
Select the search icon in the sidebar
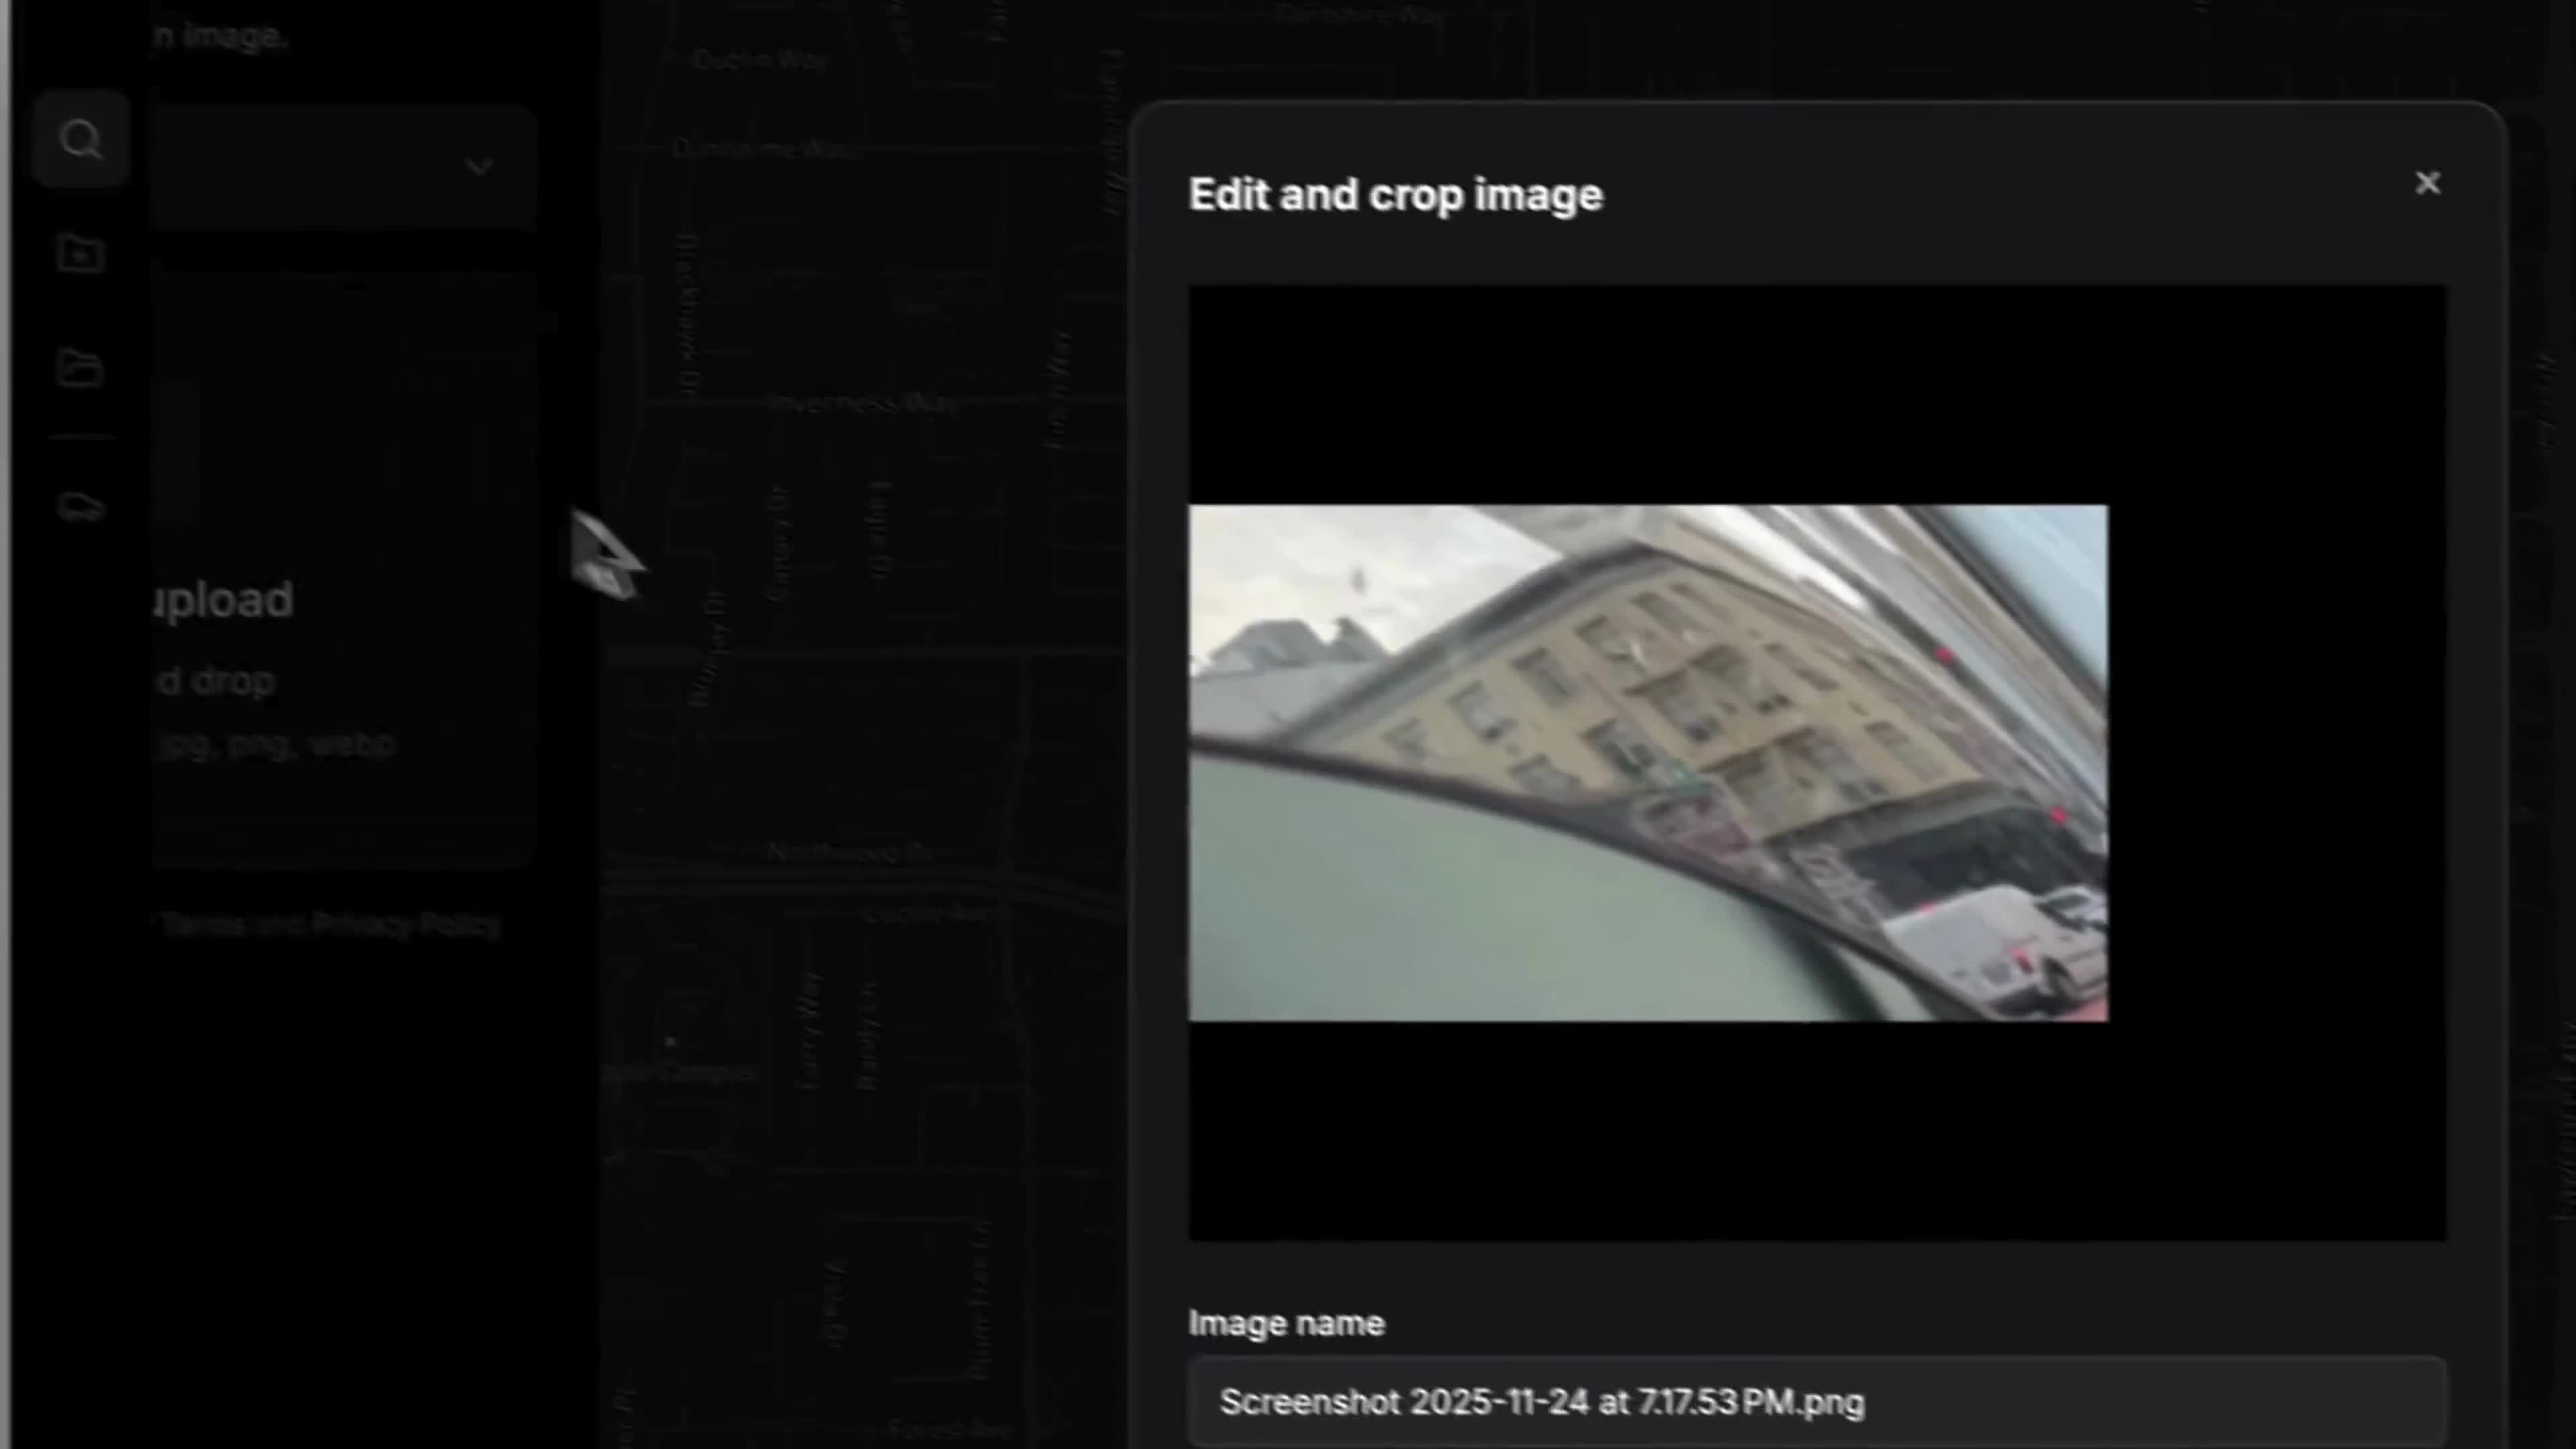80,139
